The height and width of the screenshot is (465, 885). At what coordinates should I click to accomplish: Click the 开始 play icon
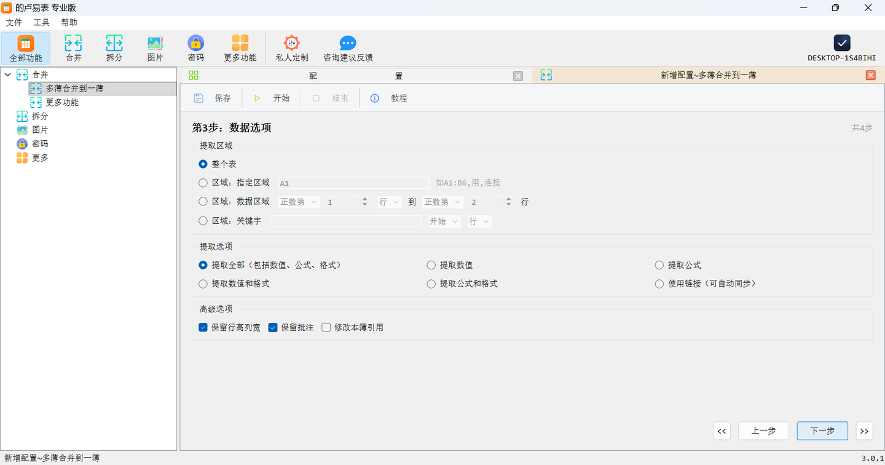(258, 98)
